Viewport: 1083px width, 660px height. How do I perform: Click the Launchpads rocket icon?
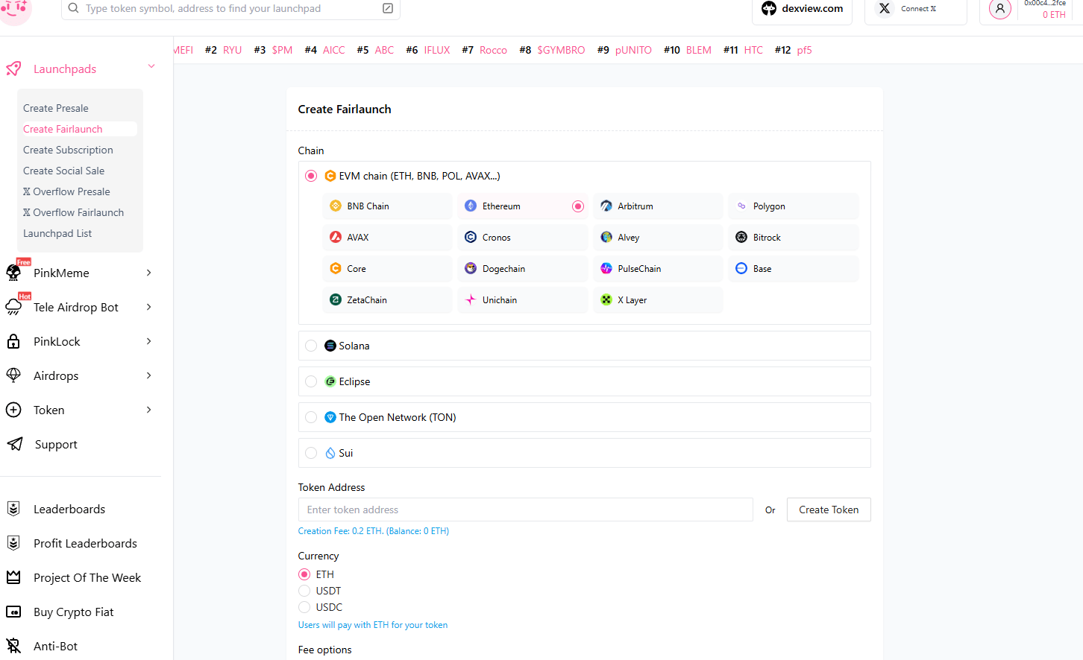[13, 69]
